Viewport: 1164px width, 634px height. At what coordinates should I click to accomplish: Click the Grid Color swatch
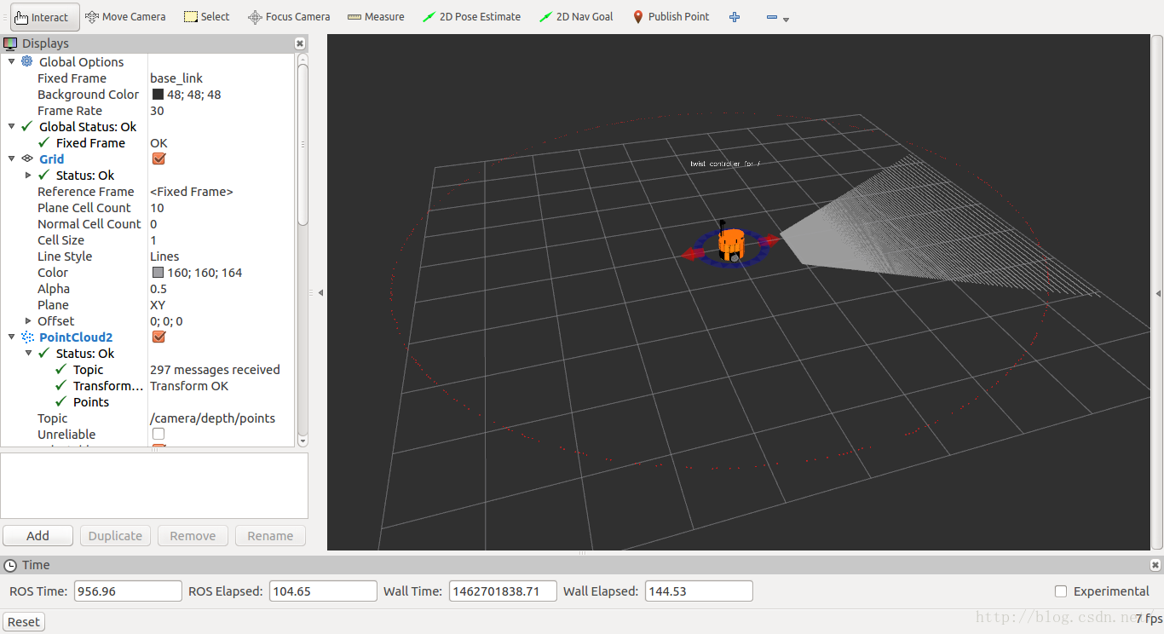pyautogui.click(x=158, y=273)
